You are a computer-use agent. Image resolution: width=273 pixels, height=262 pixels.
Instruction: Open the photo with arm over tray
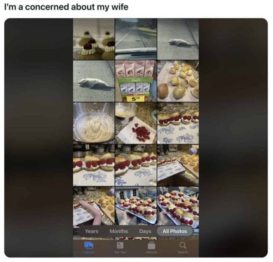[x=94, y=206]
